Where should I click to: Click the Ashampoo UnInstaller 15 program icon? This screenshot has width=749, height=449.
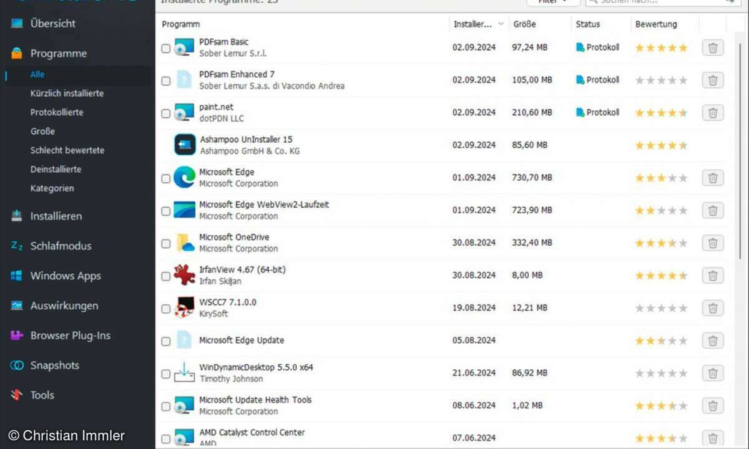pyautogui.click(x=185, y=145)
